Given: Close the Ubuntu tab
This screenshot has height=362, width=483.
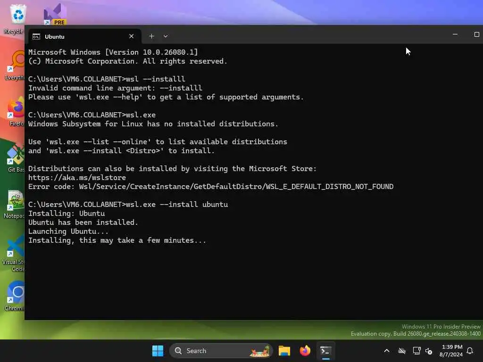Looking at the screenshot, I should (131, 36).
